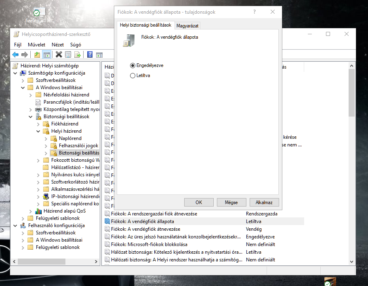This screenshot has width=368, height=286.
Task: Collapse the Helyi házirend node
Action: click(x=38, y=131)
